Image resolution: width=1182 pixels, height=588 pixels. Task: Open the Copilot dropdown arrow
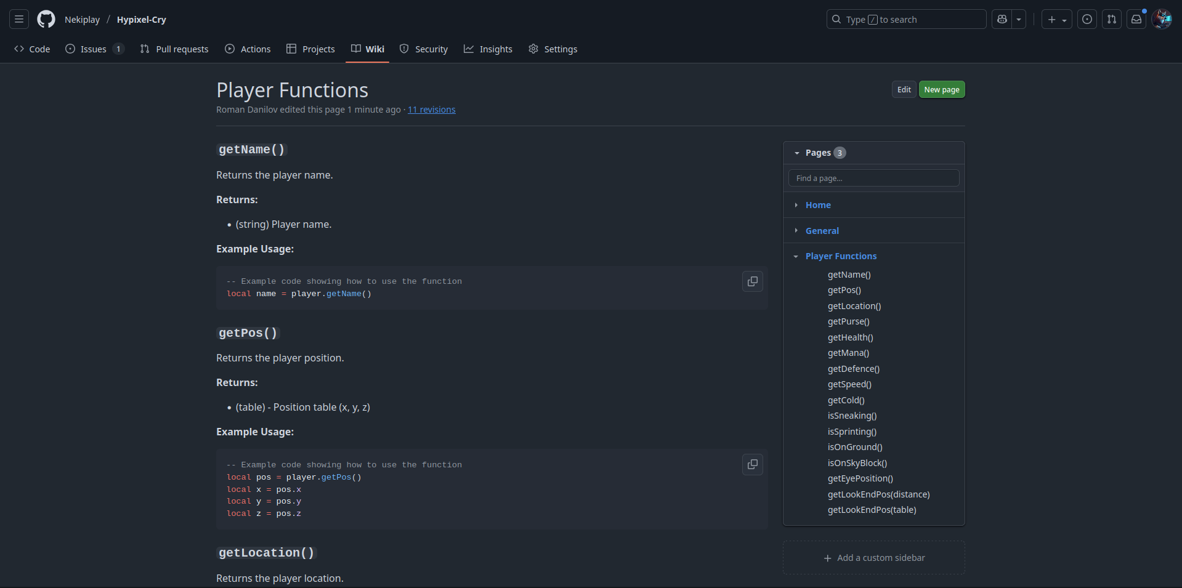pos(1019,19)
